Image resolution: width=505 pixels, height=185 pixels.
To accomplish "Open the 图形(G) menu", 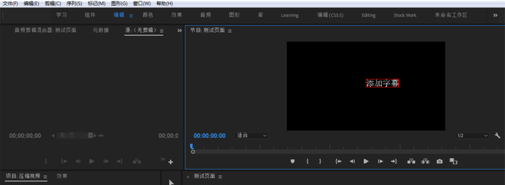I will 119,4.
